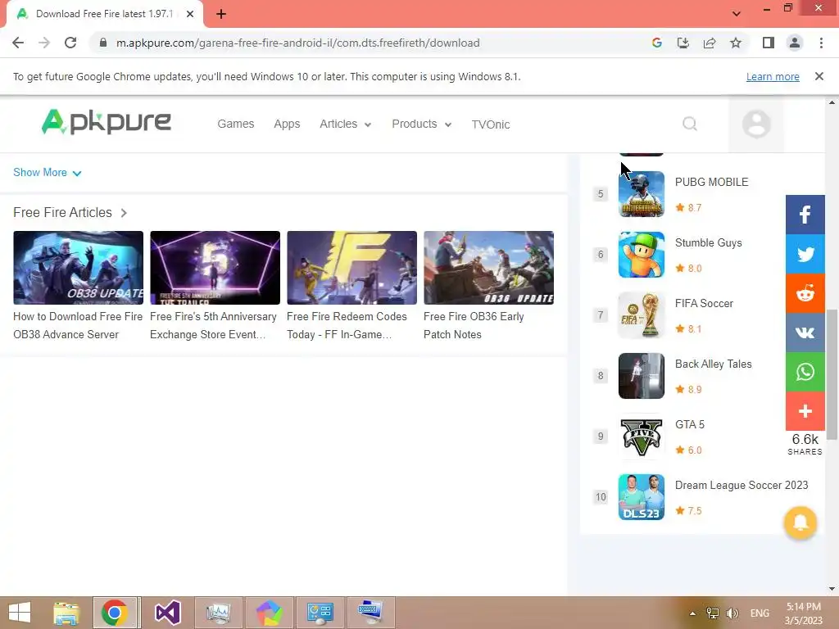The width and height of the screenshot is (839, 629).
Task: Open 5th Anniversary Exchange Store article
Action: pyautogui.click(x=214, y=325)
